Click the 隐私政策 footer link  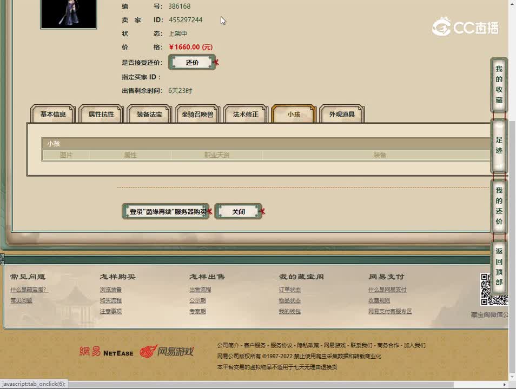[308, 345]
